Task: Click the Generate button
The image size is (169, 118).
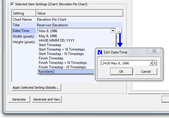Action: coord(19,99)
